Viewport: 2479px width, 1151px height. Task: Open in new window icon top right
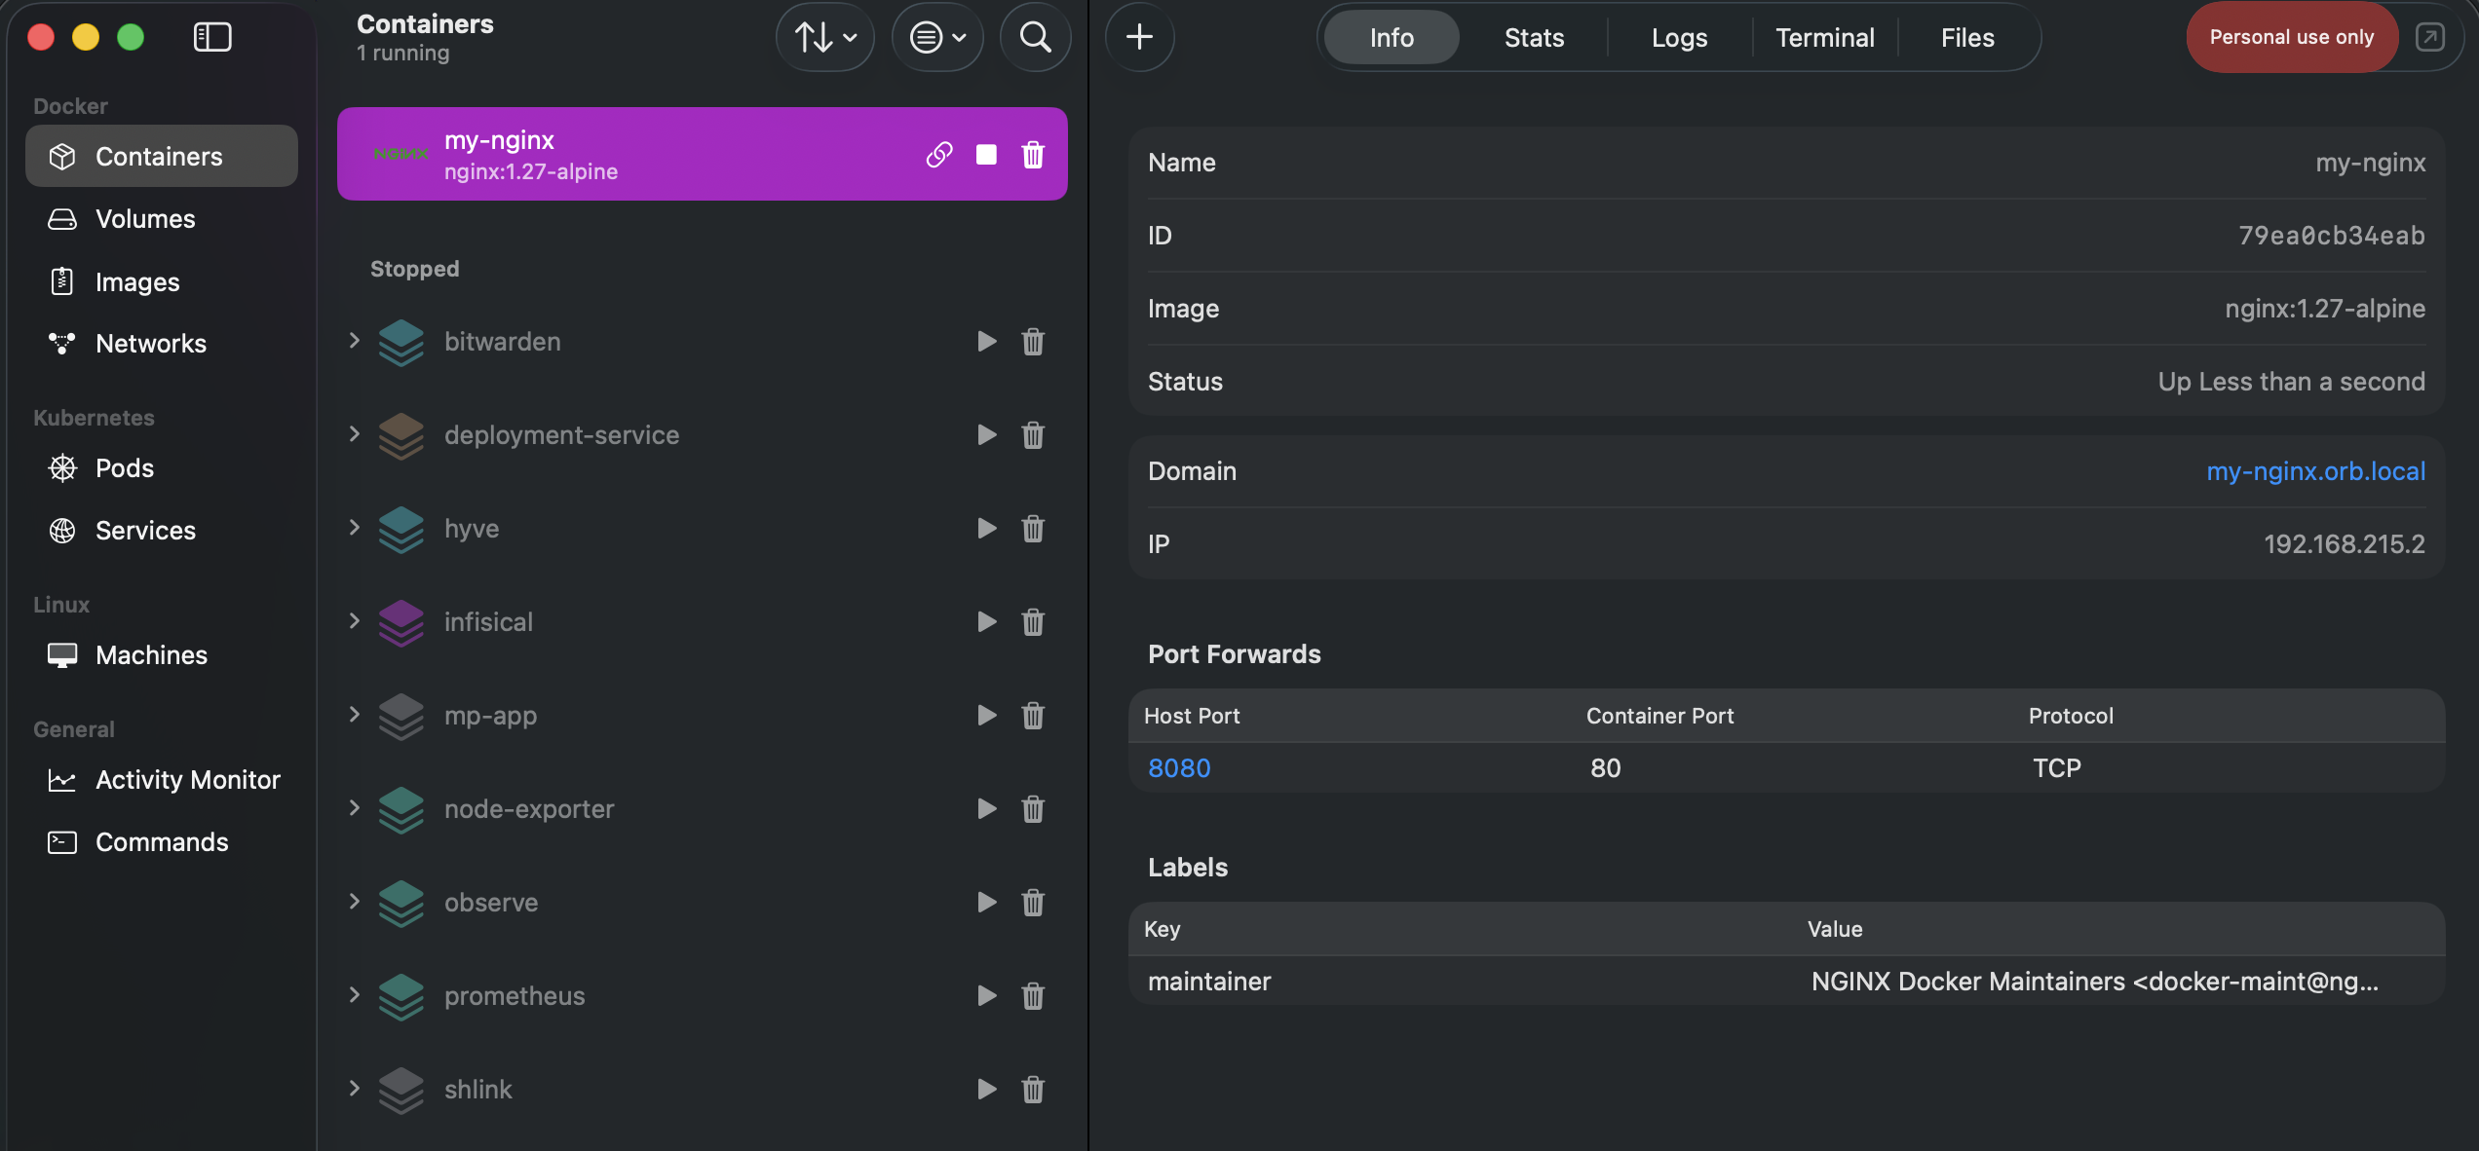tap(2429, 38)
